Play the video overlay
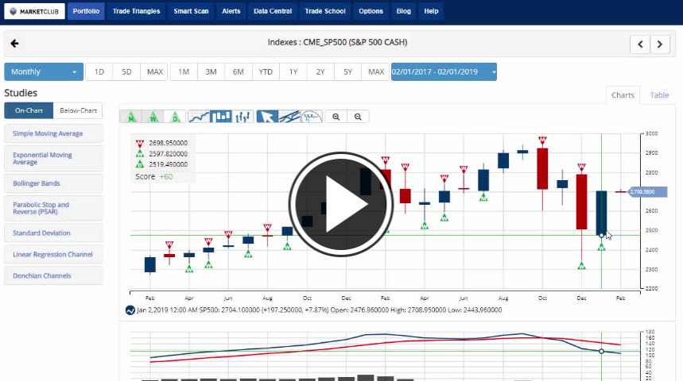This screenshot has width=683, height=381. (341, 204)
